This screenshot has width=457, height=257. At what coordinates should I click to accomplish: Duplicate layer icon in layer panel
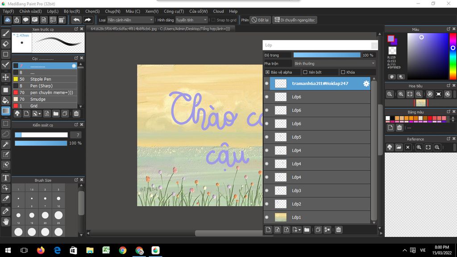click(x=318, y=230)
